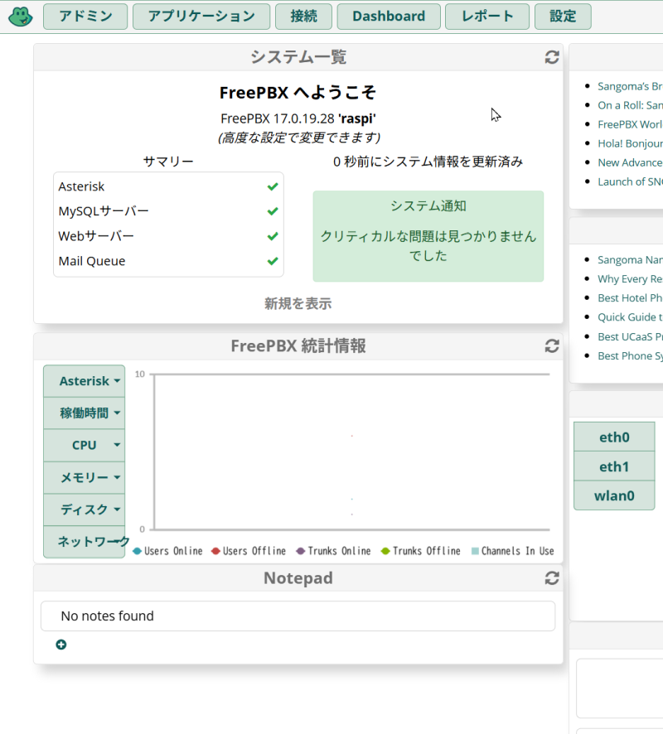Image resolution: width=663 pixels, height=734 pixels.
Task: Click the システム通知 green notification box
Action: [428, 236]
